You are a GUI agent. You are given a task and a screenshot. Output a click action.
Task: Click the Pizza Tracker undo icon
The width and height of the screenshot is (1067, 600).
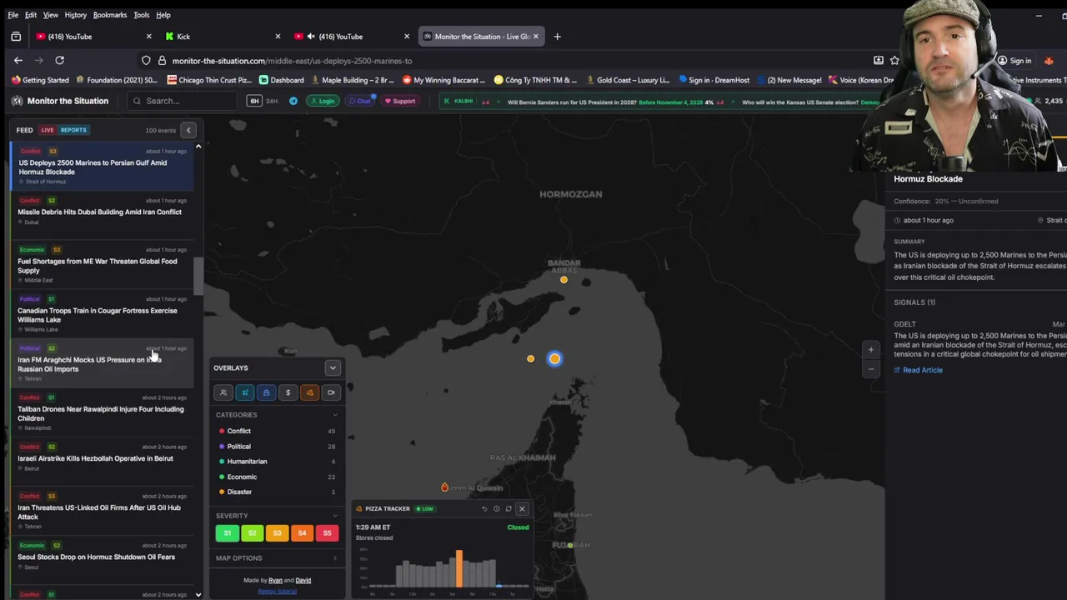click(484, 508)
